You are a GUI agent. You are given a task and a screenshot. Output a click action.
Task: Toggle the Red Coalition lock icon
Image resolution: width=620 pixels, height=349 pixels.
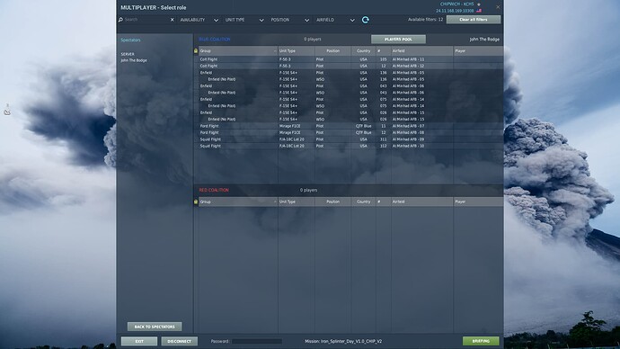pos(196,201)
